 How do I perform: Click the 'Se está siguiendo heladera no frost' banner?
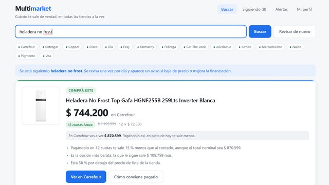click(x=166, y=71)
